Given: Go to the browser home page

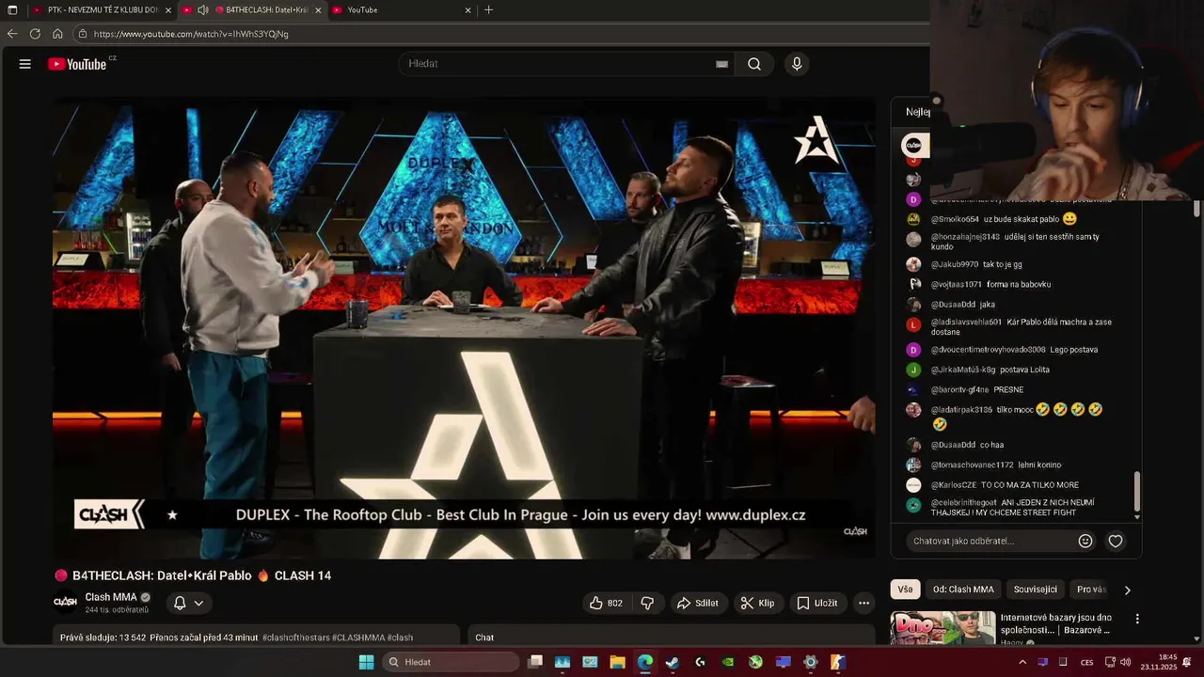Looking at the screenshot, I should pos(57,34).
